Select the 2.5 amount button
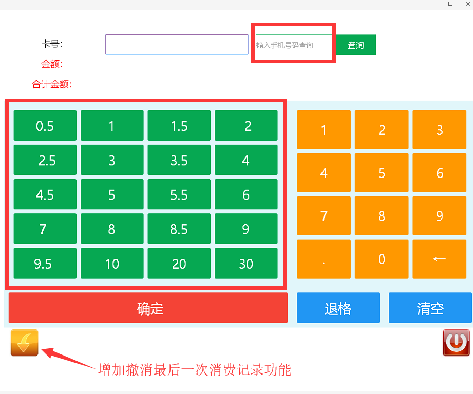The image size is (473, 394). click(x=45, y=160)
